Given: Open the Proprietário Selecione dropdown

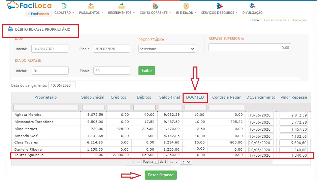Looking at the screenshot, I should tap(167, 49).
